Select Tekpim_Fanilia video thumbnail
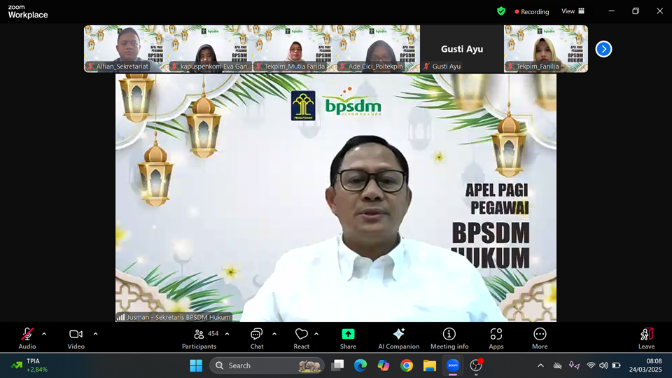672x378 pixels. (x=546, y=48)
